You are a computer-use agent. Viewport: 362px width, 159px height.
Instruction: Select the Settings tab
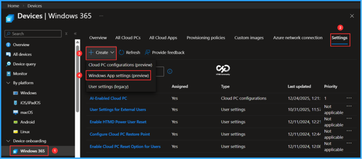click(x=340, y=37)
